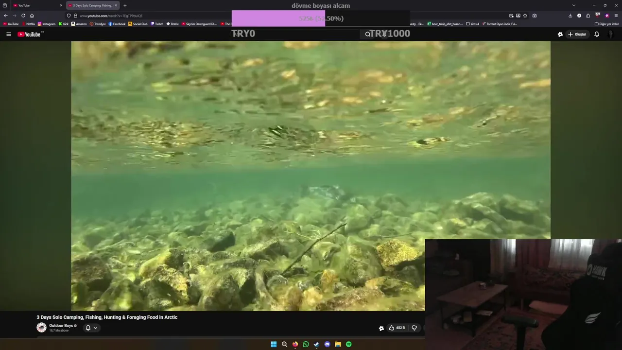Image resolution: width=622 pixels, height=350 pixels.
Task: Open the Instagram bookmark
Action: 47,24
